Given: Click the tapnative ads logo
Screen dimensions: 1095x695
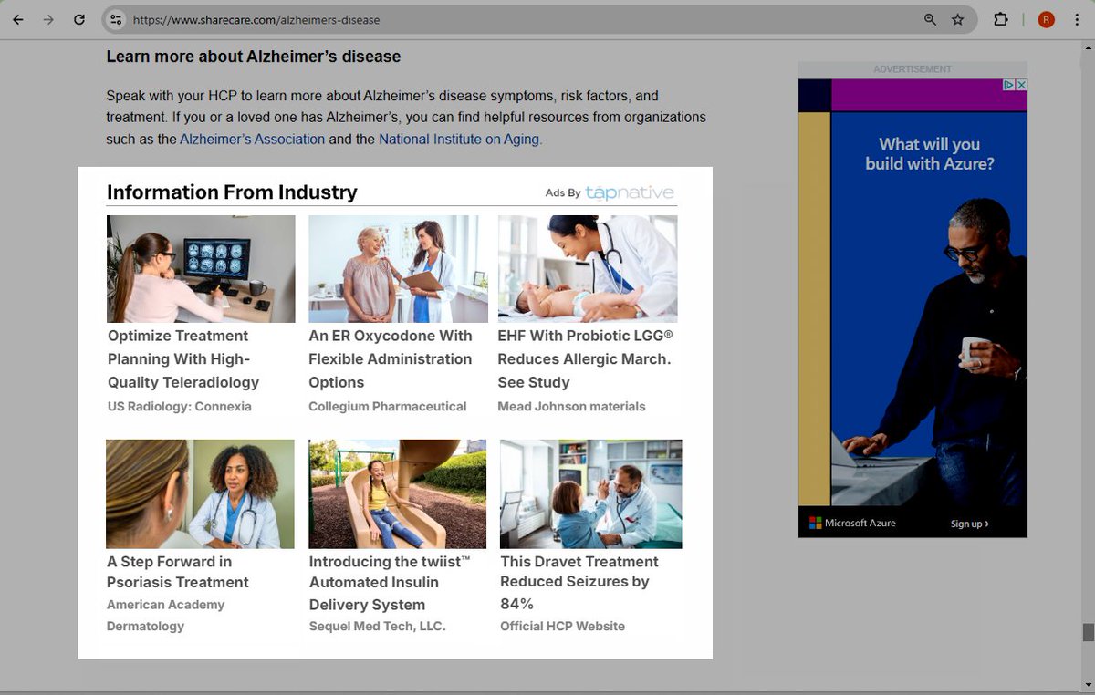Looking at the screenshot, I should [630, 192].
